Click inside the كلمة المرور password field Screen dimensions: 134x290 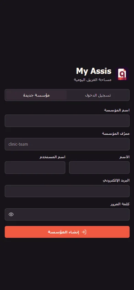tap(67, 214)
